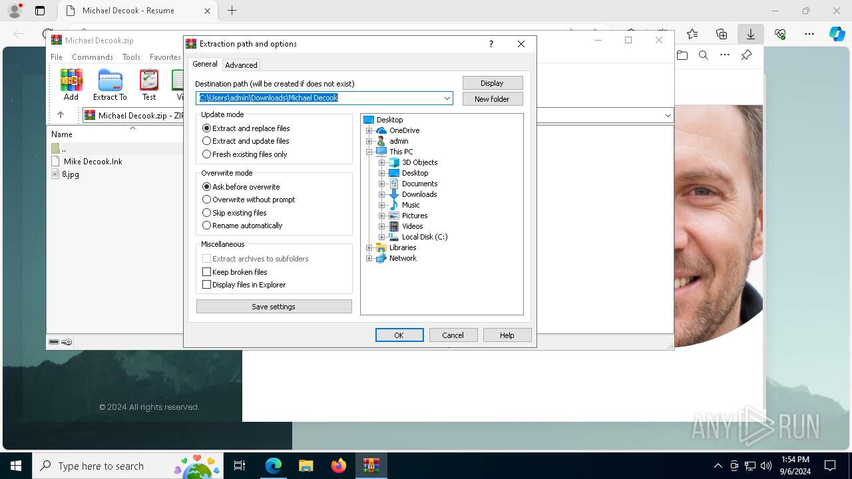Select Skip existing files
This screenshot has width=852, height=479.
(234, 213)
